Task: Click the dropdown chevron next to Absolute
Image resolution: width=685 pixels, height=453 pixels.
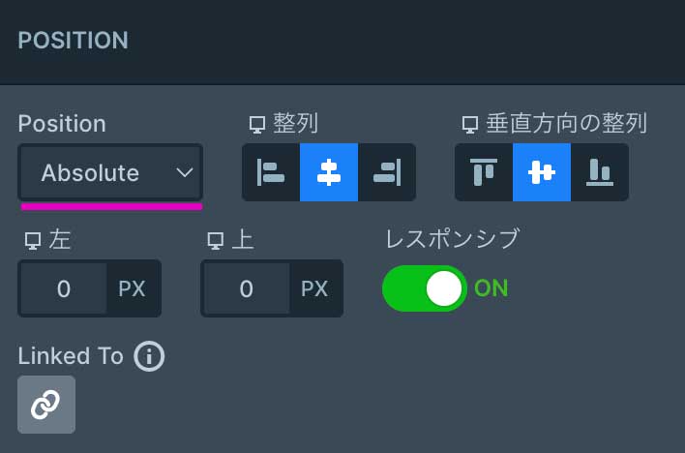Action: (x=185, y=173)
